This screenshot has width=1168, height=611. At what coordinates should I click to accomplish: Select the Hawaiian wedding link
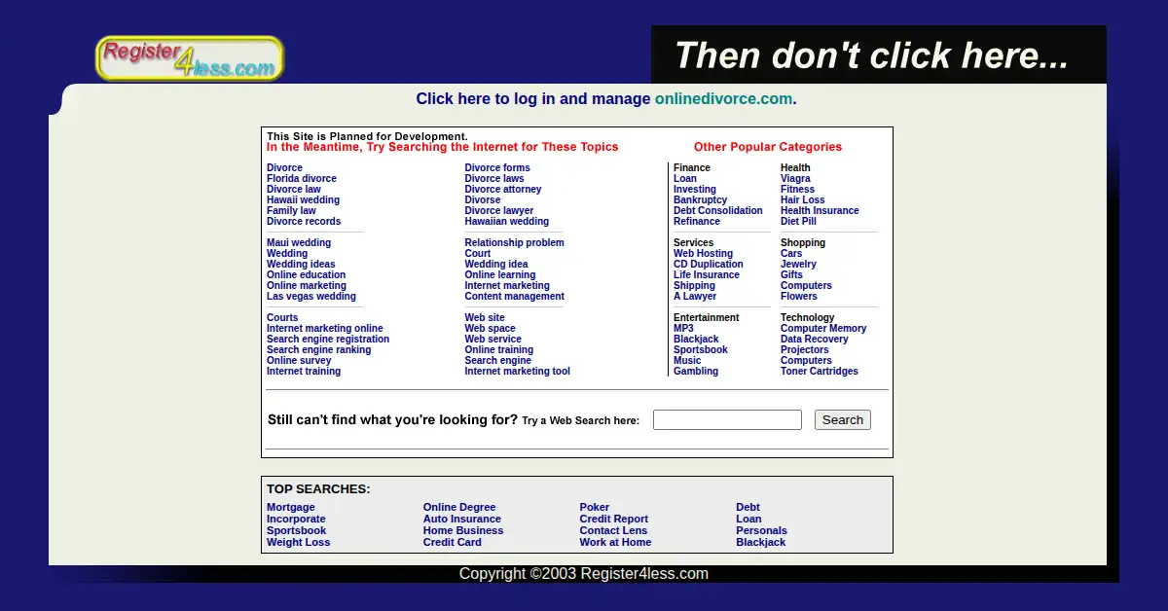point(507,222)
